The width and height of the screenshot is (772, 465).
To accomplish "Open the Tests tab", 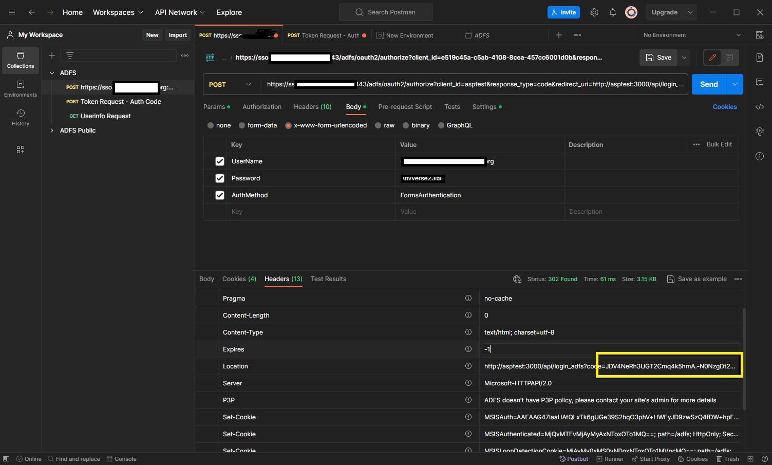I will point(452,107).
